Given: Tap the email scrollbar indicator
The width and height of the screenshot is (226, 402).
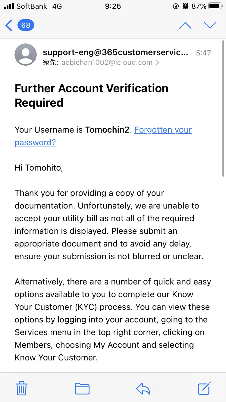Looking at the screenshot, I should (223, 108).
